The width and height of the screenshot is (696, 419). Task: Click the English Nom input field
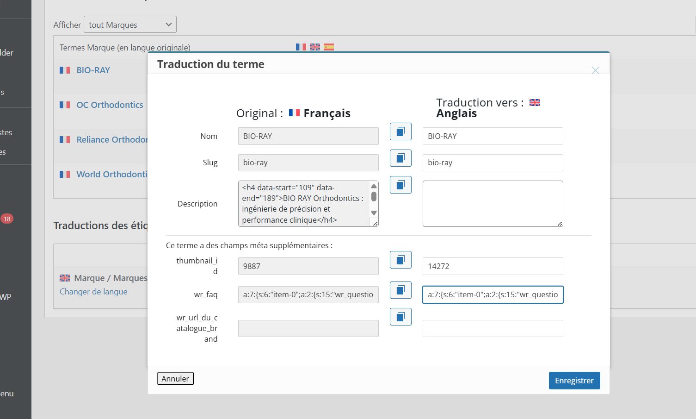tap(493, 136)
